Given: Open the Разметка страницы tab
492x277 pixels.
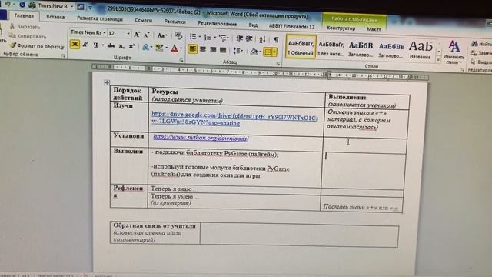Looking at the screenshot, I should click(x=100, y=18).
